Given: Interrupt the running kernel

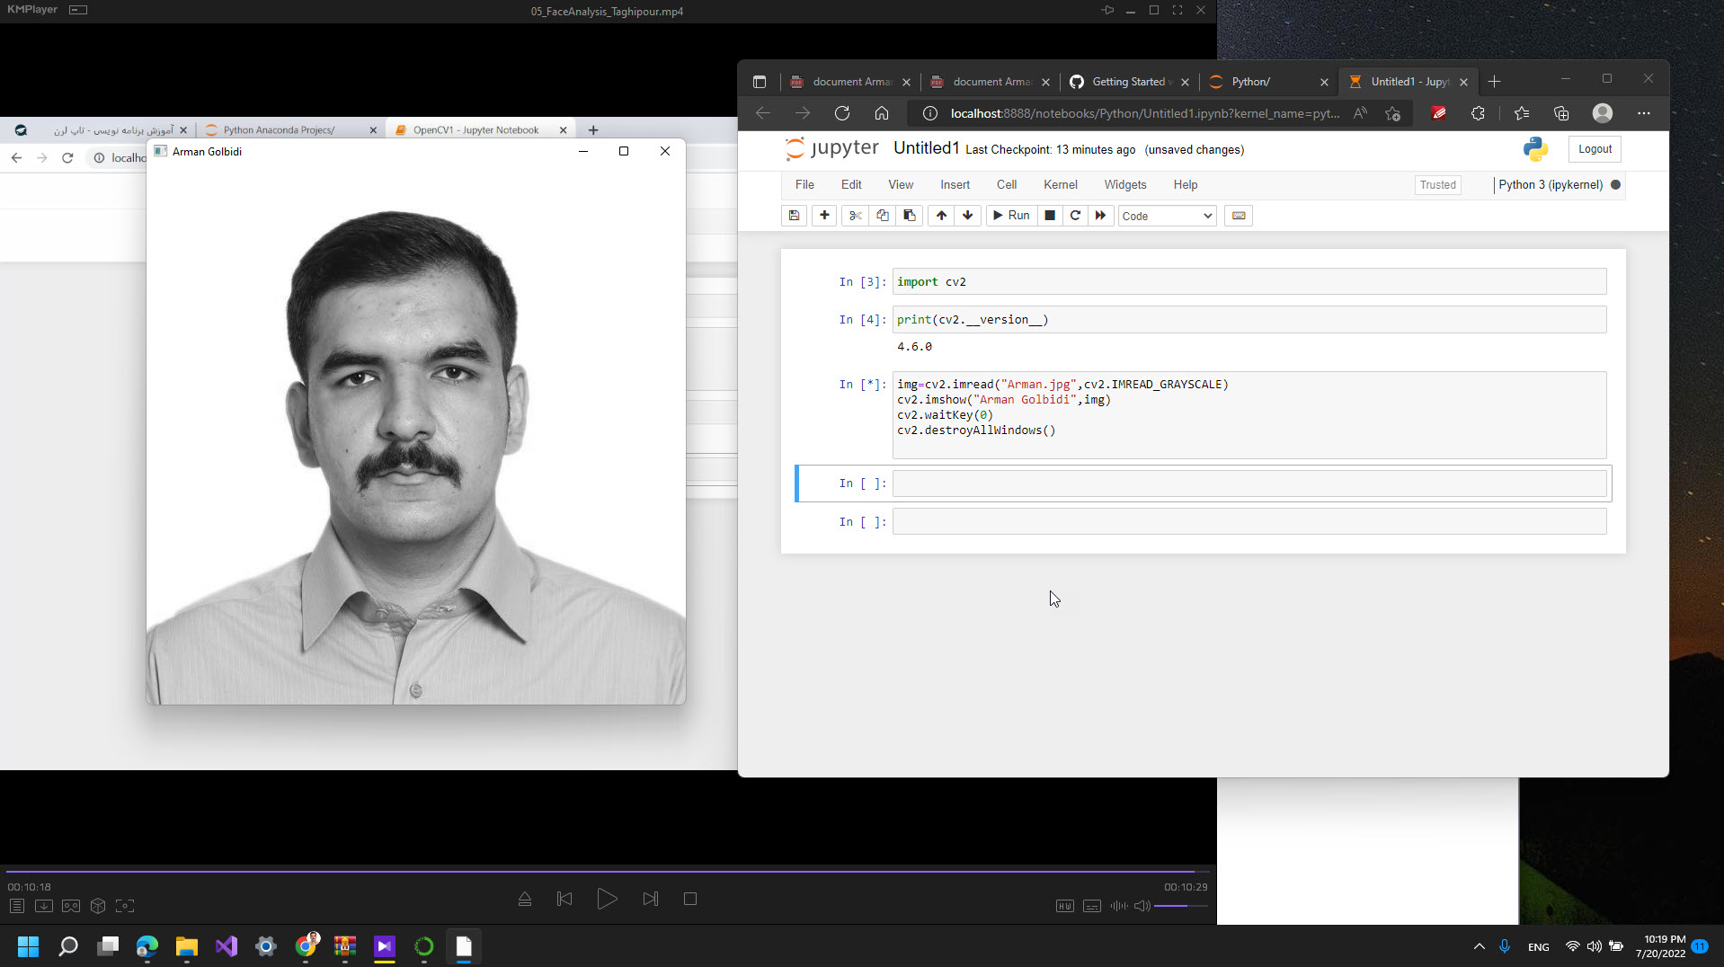Looking at the screenshot, I should click(1049, 216).
